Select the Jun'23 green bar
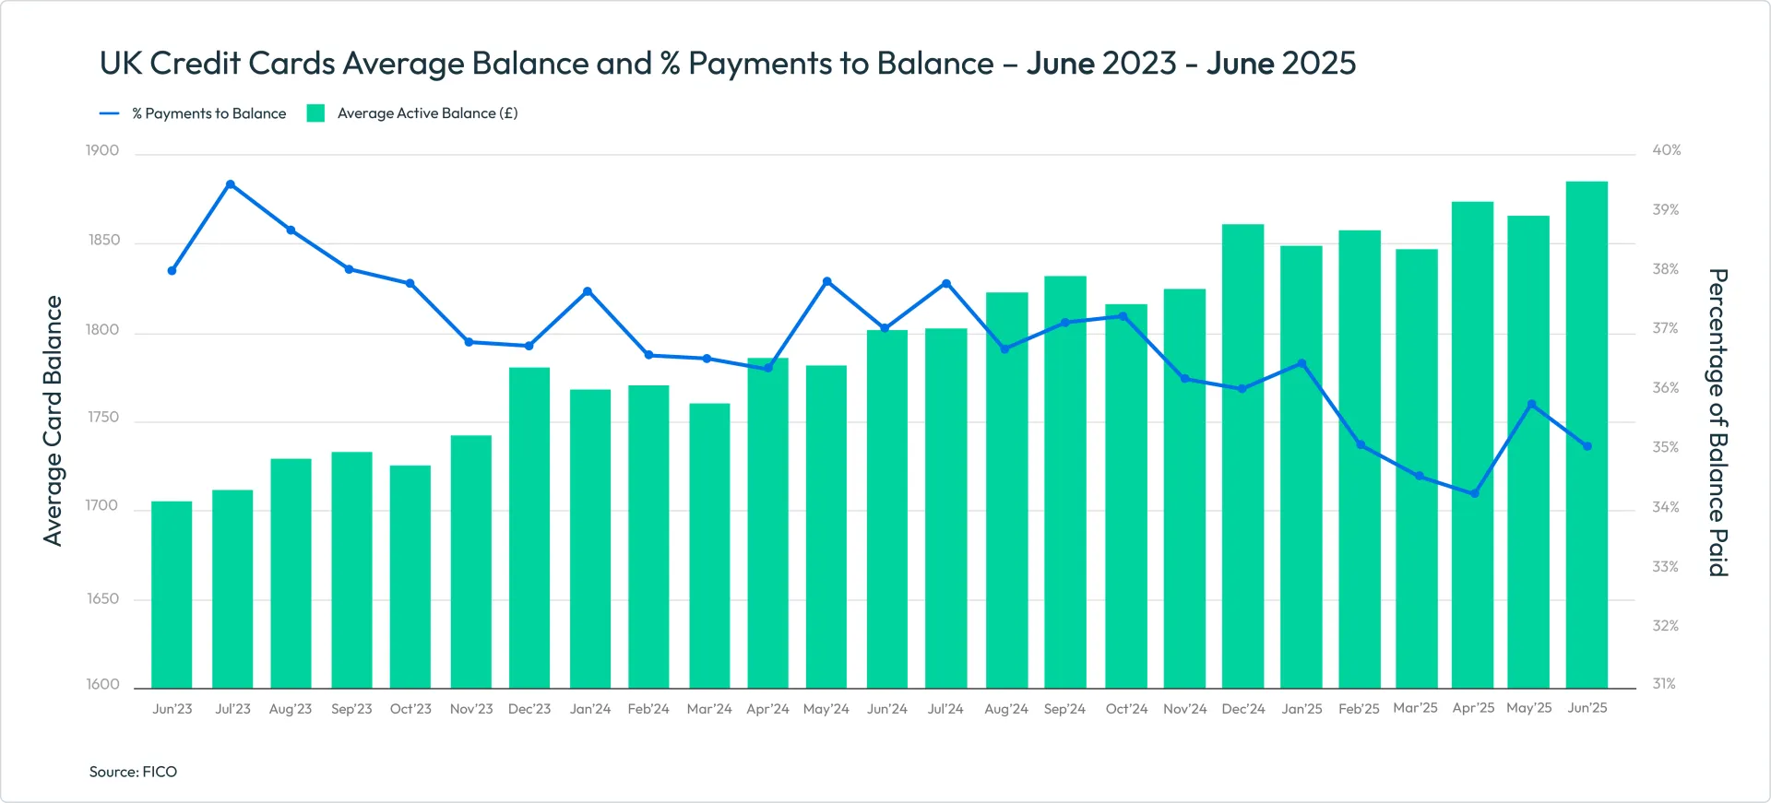1771x803 pixels. coord(172,595)
